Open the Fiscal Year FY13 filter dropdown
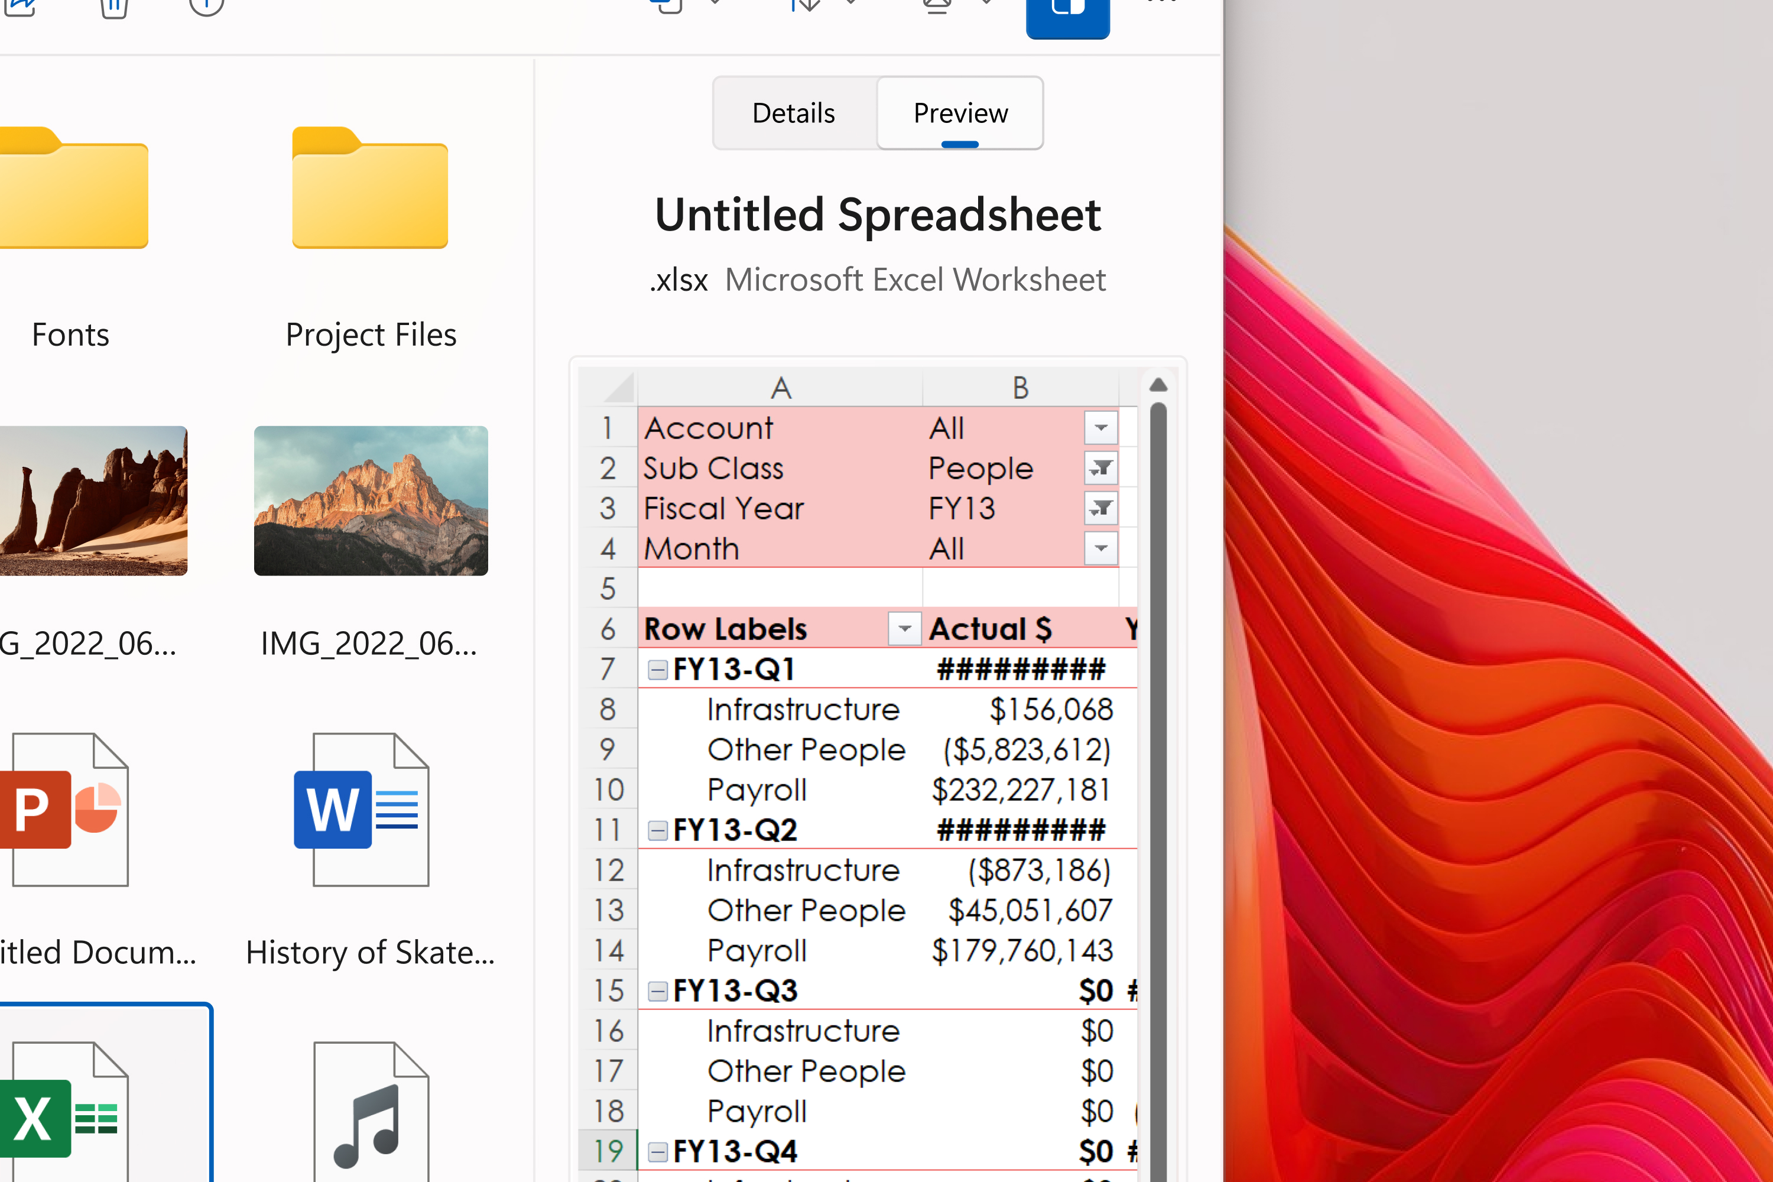Viewport: 1773px width, 1182px height. coord(1100,508)
